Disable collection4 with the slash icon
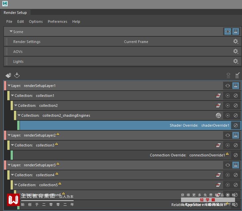This screenshot has width=242, height=211. tap(236, 175)
